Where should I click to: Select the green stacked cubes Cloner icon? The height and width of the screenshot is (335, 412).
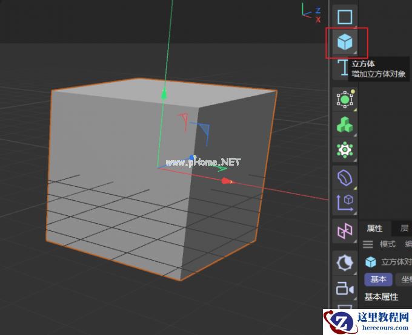[345, 125]
